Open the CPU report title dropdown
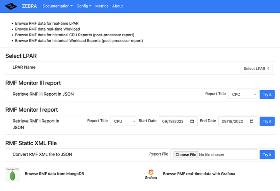The image size is (280, 191). (123, 121)
